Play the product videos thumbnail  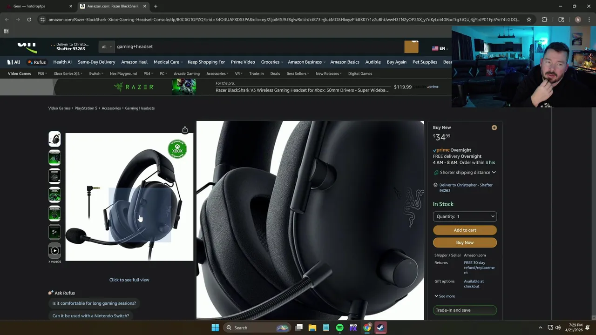pyautogui.click(x=54, y=251)
